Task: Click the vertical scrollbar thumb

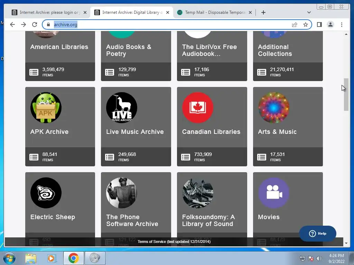Action: 346,95
